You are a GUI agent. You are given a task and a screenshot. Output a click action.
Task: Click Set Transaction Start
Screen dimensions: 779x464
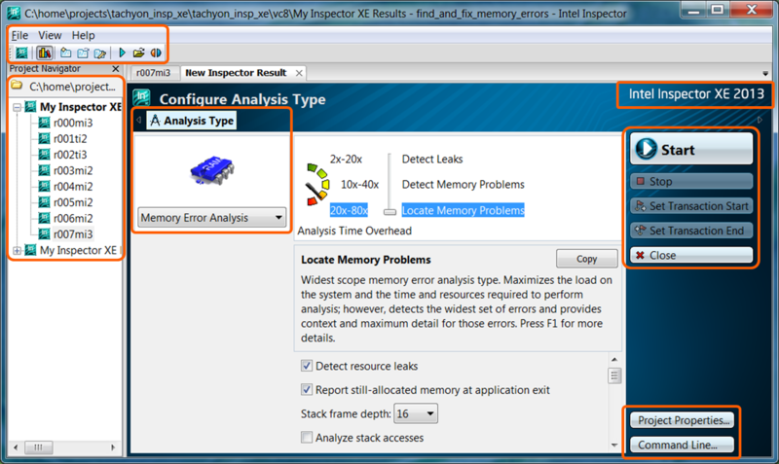point(691,205)
